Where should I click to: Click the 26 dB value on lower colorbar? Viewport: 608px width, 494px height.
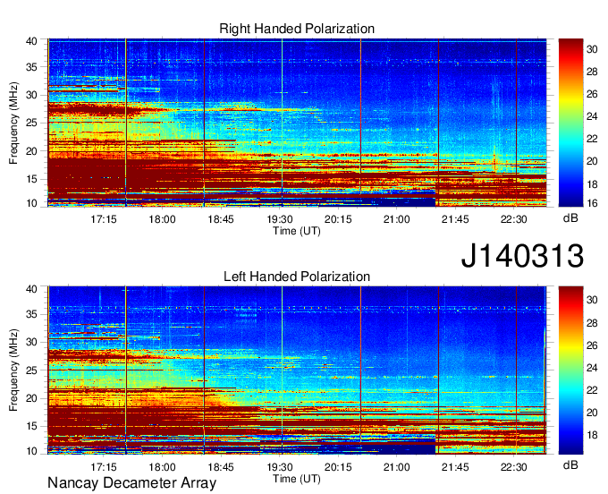(592, 345)
